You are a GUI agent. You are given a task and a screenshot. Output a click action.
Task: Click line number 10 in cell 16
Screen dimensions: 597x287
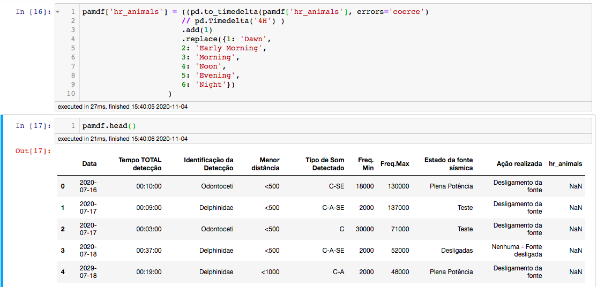[x=71, y=94]
